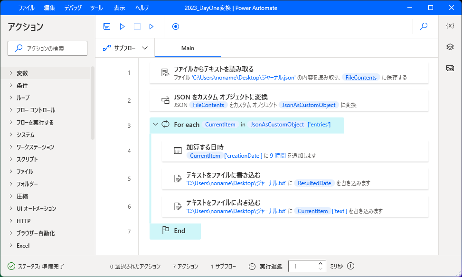The height and width of the screenshot is (277, 462).
Task: Open the サブフロー dropdown
Action: click(x=145, y=48)
